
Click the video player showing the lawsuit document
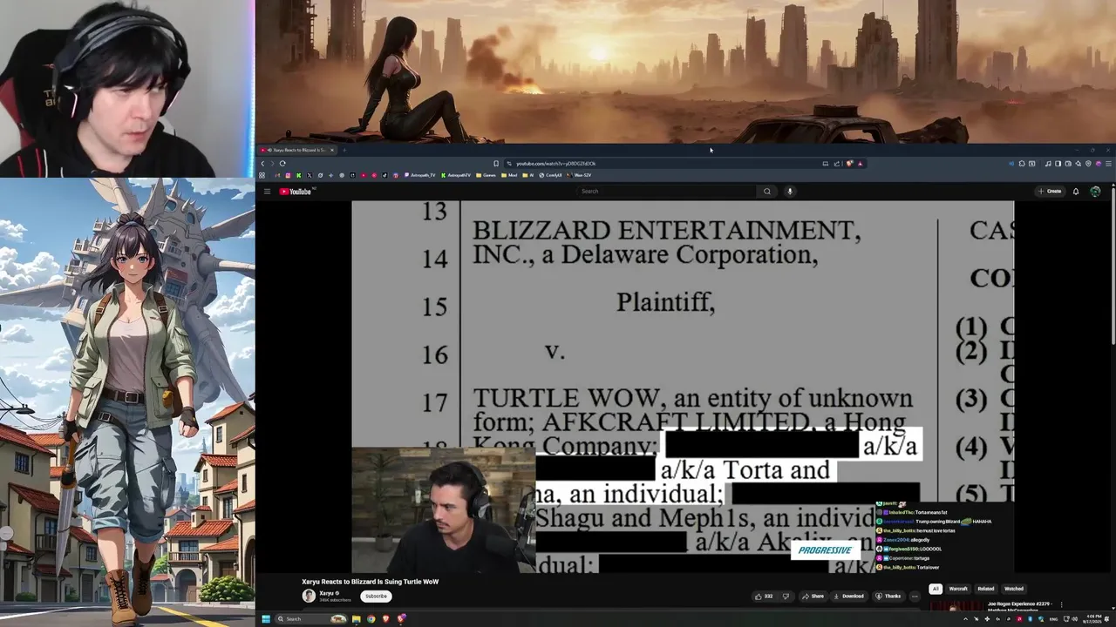(x=683, y=387)
